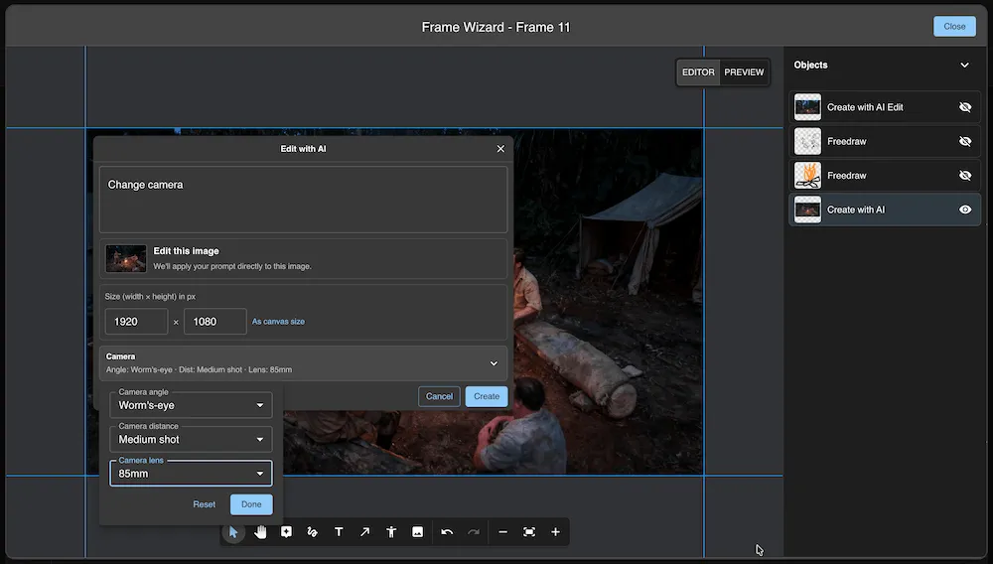993x564 pixels.
Task: Click the width field showing 1920
Action: click(x=136, y=322)
